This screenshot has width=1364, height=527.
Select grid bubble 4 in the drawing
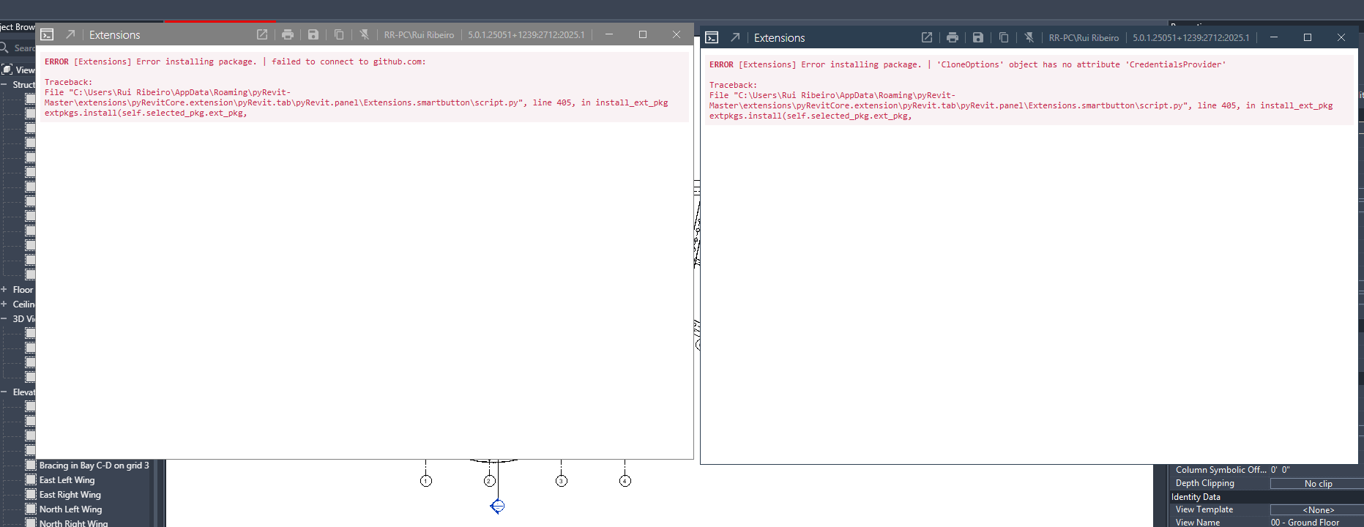[x=625, y=481]
